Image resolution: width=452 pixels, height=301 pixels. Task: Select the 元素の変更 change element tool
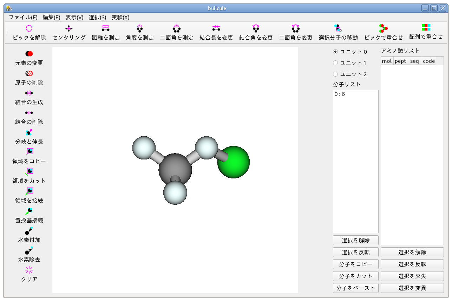coord(29,54)
